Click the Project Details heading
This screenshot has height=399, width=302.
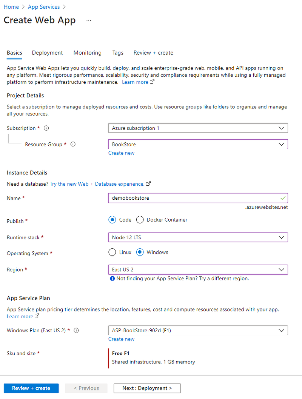coord(25,96)
